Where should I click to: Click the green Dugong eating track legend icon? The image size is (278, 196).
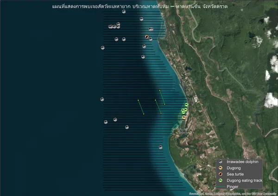tap(221, 180)
